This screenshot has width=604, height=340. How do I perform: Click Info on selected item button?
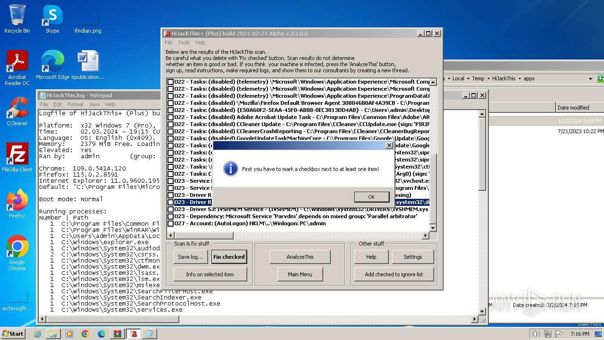(210, 274)
